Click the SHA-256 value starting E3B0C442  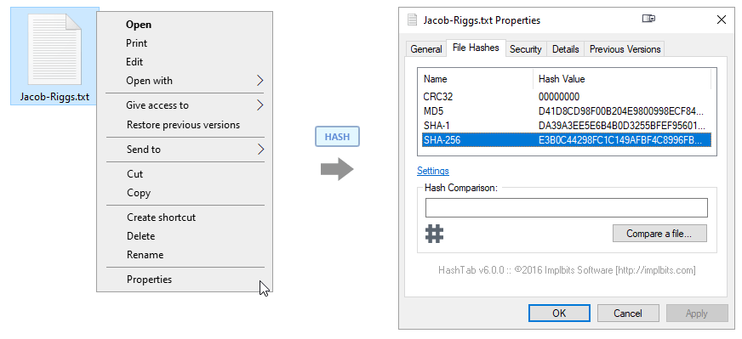(621, 140)
